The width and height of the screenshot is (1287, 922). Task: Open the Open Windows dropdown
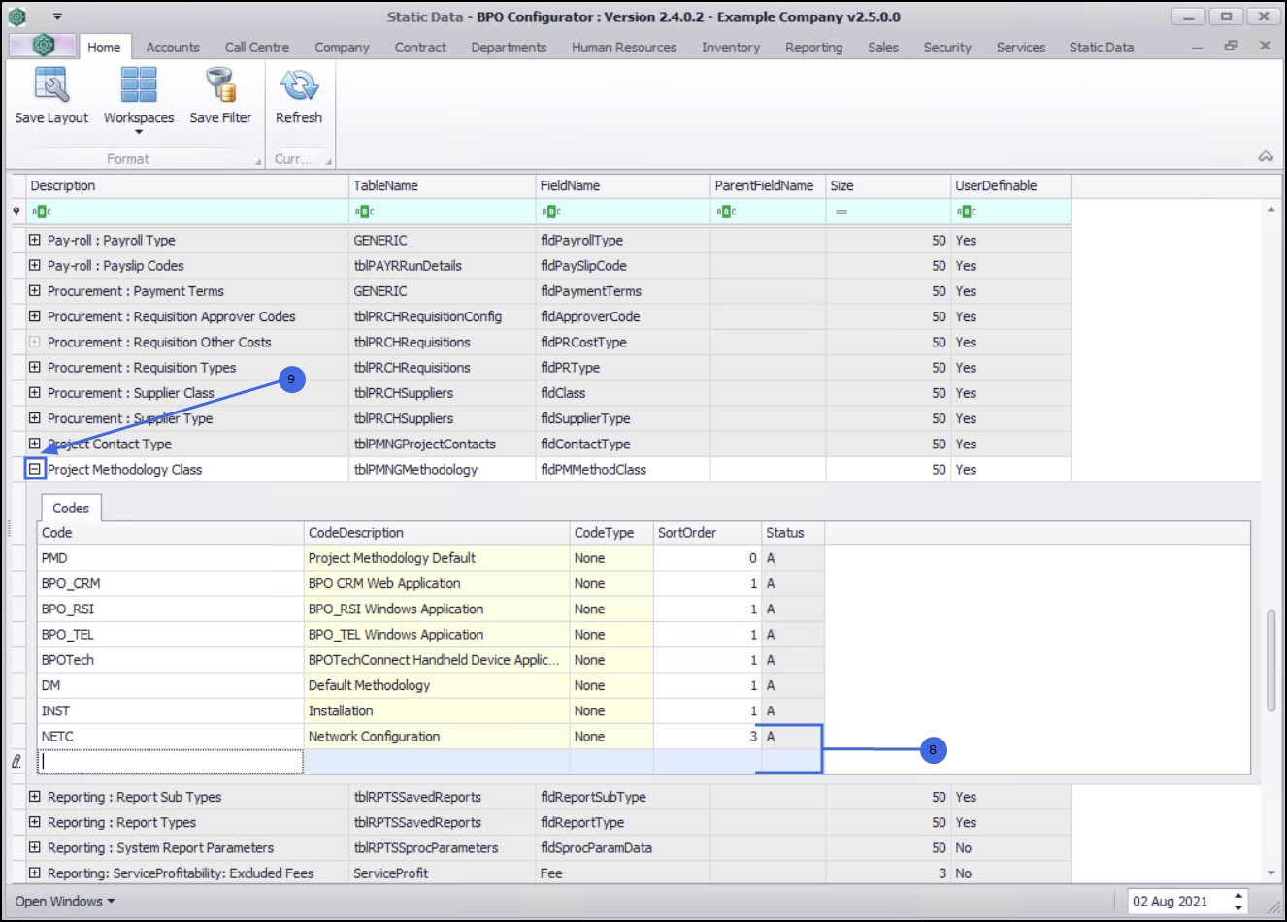click(x=65, y=901)
